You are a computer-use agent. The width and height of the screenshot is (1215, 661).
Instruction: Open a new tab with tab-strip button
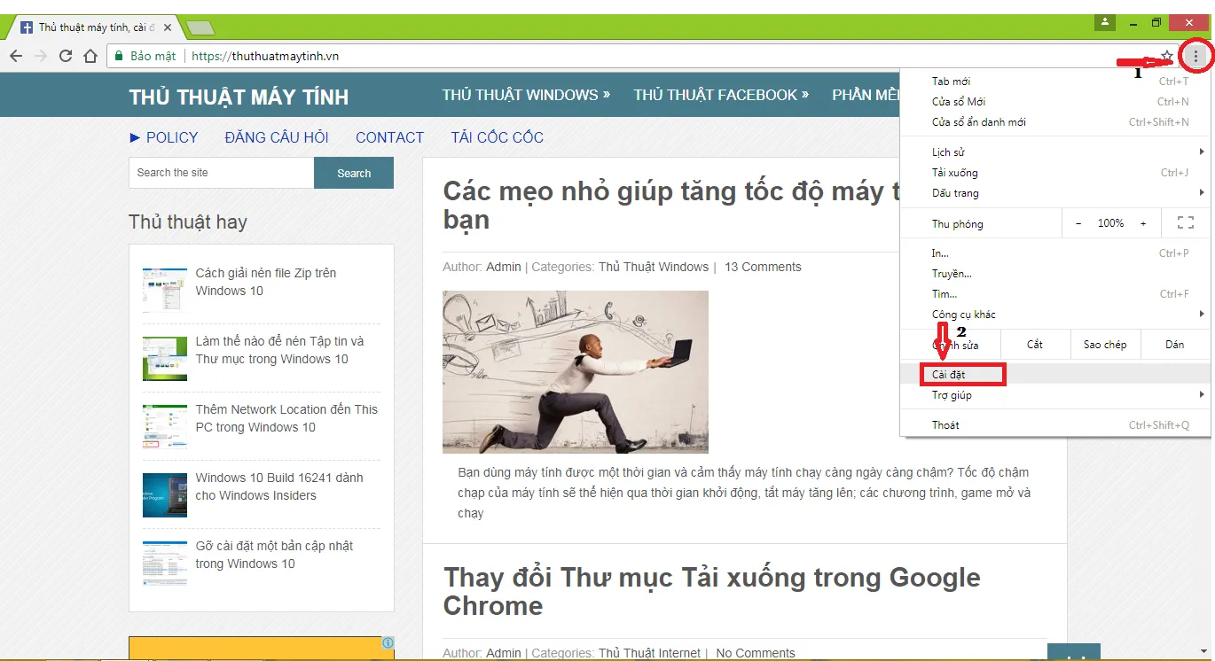[200, 28]
